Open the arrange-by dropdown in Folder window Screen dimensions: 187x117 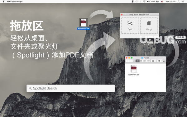pos(154,61)
